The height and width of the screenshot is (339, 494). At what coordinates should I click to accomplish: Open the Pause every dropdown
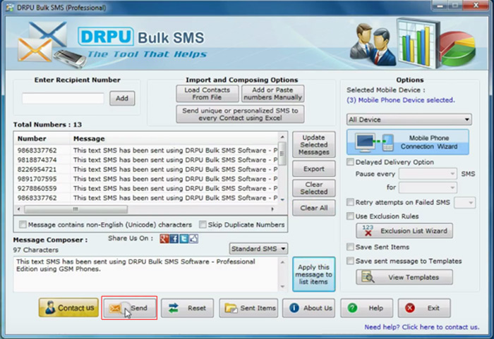coord(428,174)
